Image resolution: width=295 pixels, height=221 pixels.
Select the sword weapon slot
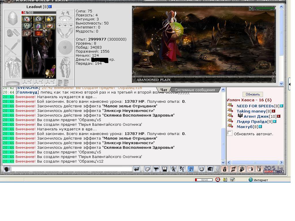coord(13,47)
